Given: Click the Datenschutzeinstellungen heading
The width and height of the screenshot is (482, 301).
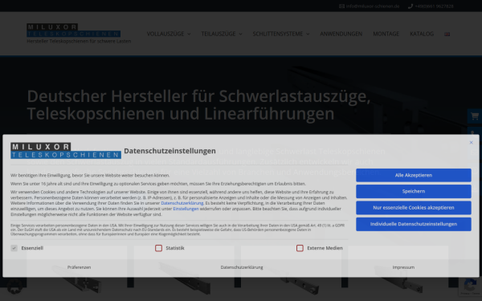Looking at the screenshot, I should point(170,151).
